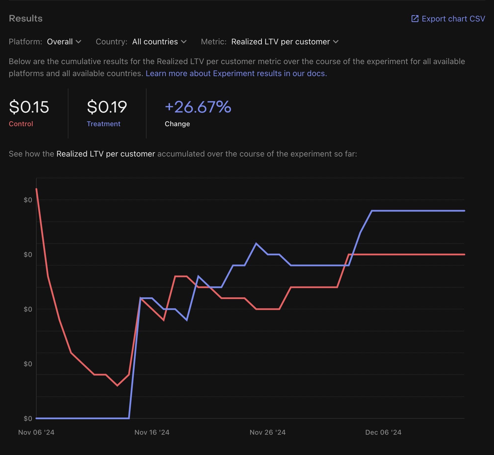Click the red control line's final plateau
Image resolution: width=494 pixels, height=455 pixels.
tap(406, 254)
